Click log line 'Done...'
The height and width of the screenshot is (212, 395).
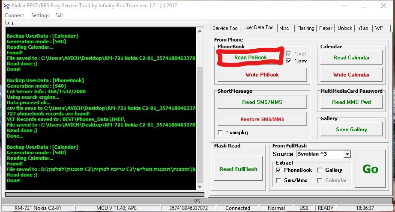coord(15,136)
